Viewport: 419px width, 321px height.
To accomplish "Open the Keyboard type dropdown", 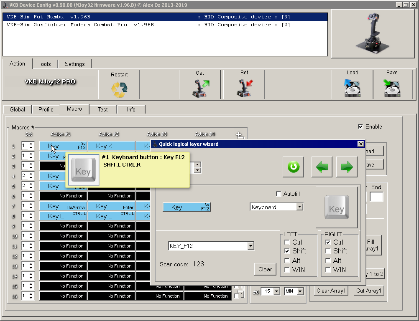I will 299,207.
